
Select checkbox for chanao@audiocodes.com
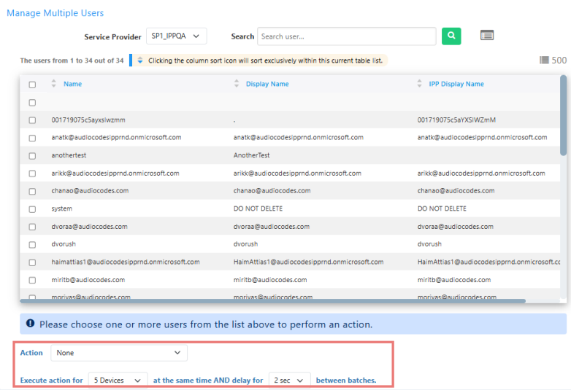pos(32,191)
